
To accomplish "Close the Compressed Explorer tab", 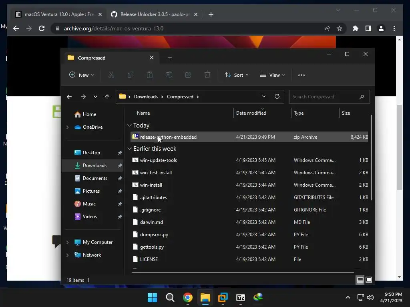I will click(x=151, y=58).
